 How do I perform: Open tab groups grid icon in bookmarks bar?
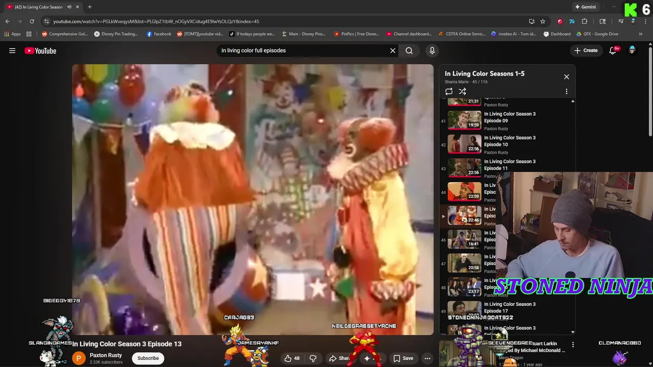(x=29, y=34)
